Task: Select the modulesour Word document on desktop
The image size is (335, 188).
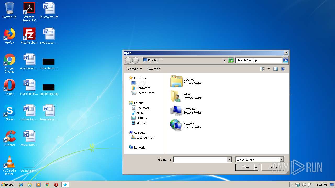Action: [x=49, y=36]
